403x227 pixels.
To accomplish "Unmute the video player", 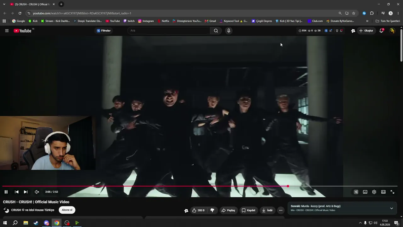I will [37, 192].
